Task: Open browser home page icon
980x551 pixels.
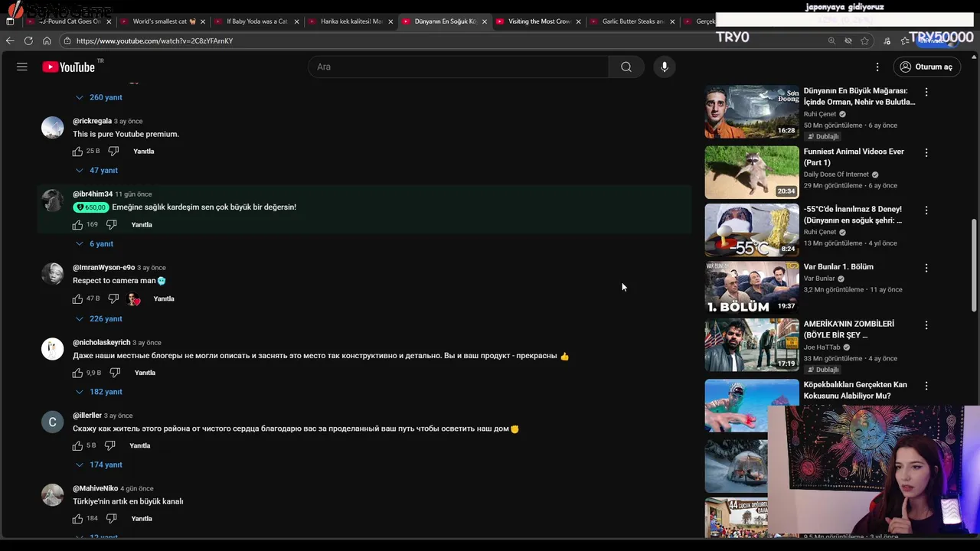Action: [x=47, y=41]
